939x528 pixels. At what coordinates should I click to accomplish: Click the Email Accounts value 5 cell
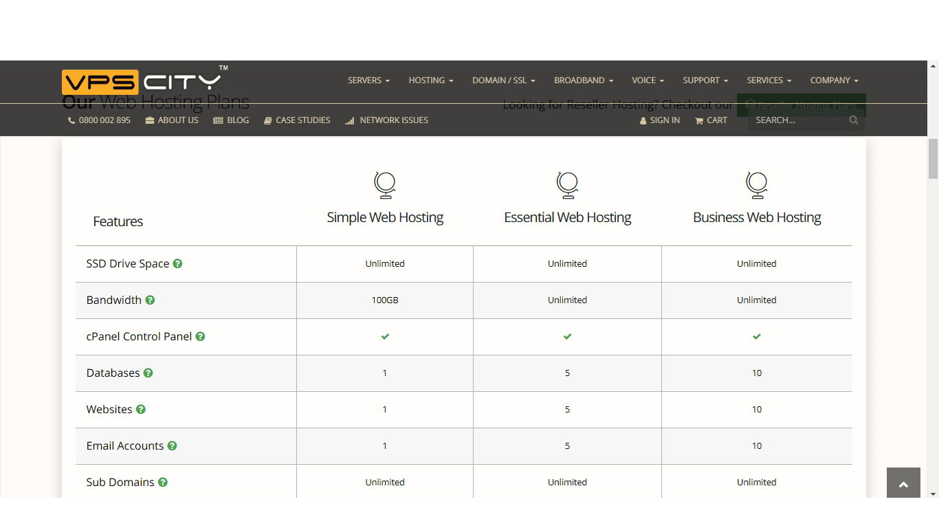pyautogui.click(x=567, y=445)
